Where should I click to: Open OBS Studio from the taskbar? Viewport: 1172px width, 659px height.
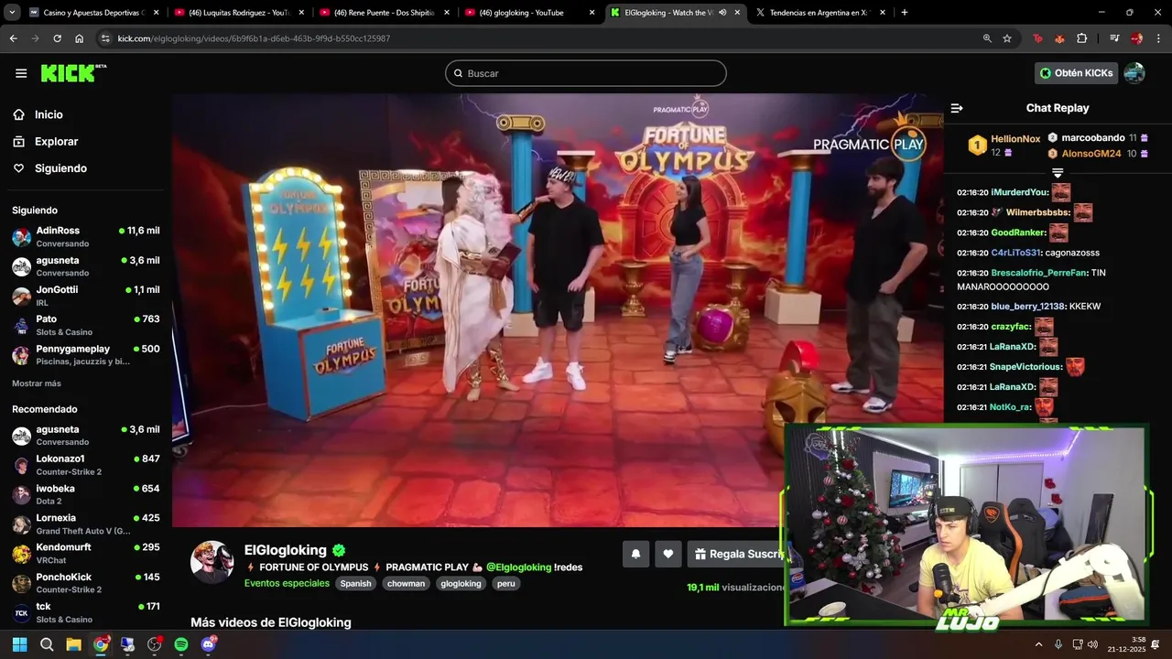154,644
